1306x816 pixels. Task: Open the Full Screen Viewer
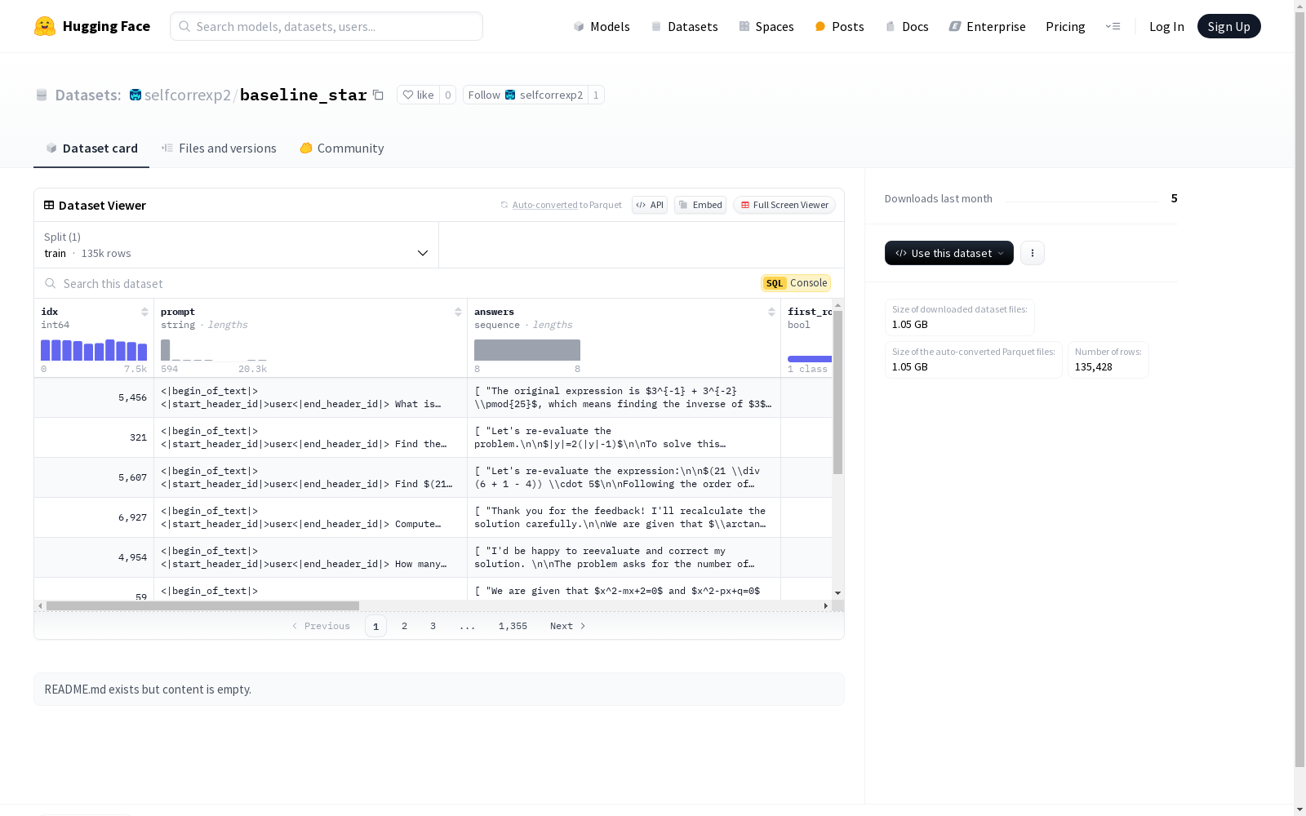coord(784,205)
